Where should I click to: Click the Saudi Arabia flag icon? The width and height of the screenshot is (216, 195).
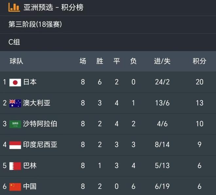click(x=15, y=124)
